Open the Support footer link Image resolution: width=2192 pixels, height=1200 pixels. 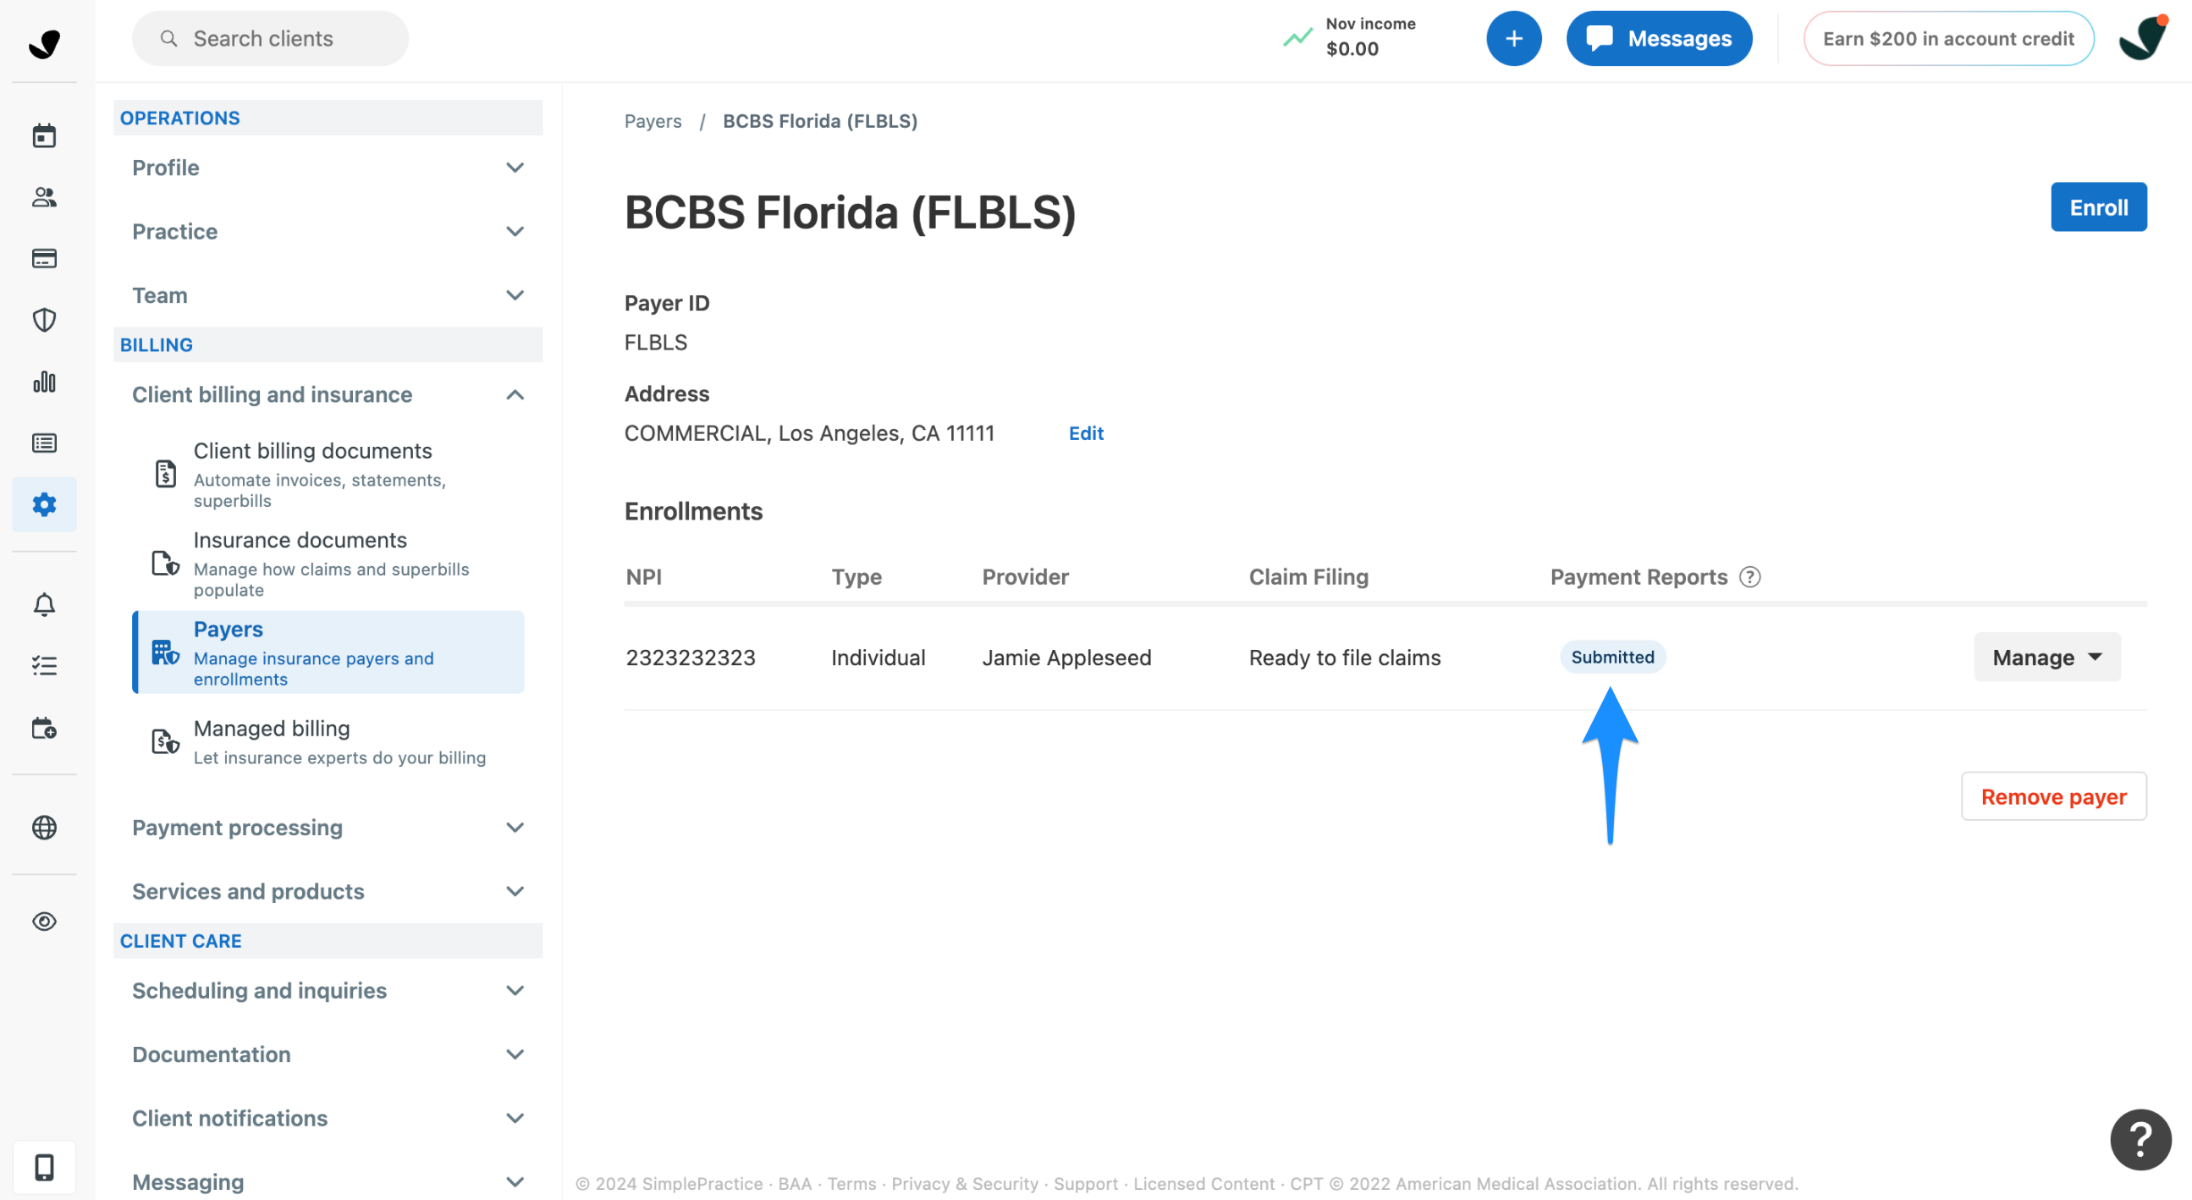1085,1184
